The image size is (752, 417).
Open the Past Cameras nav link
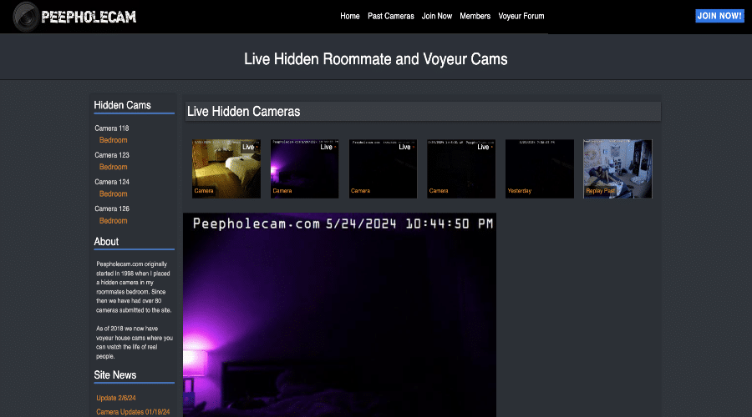click(x=391, y=17)
